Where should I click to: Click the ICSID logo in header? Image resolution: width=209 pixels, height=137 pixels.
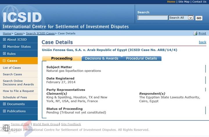(x=22, y=17)
